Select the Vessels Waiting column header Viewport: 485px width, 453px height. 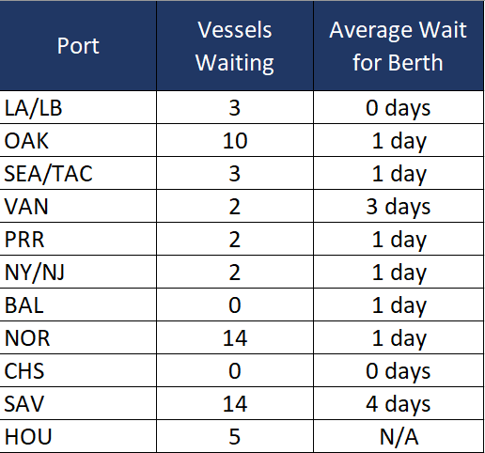(235, 46)
